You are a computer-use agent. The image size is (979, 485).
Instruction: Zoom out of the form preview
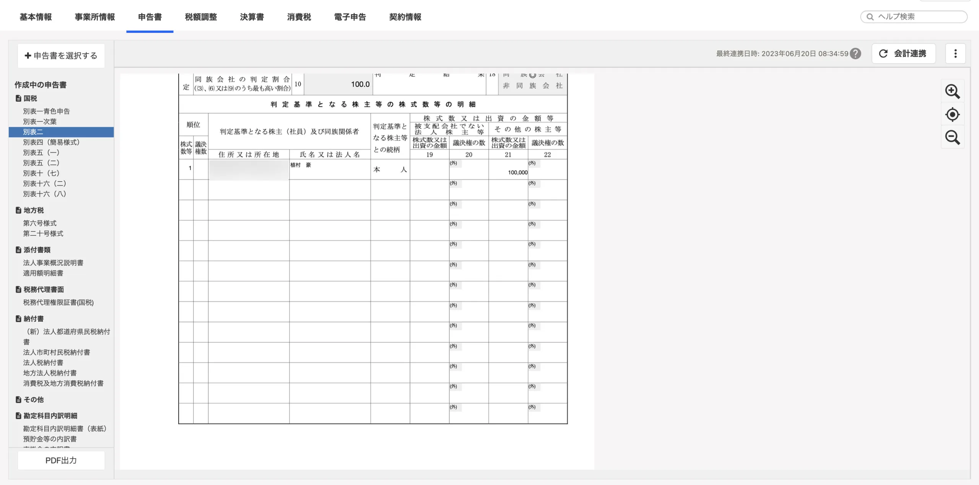point(952,137)
